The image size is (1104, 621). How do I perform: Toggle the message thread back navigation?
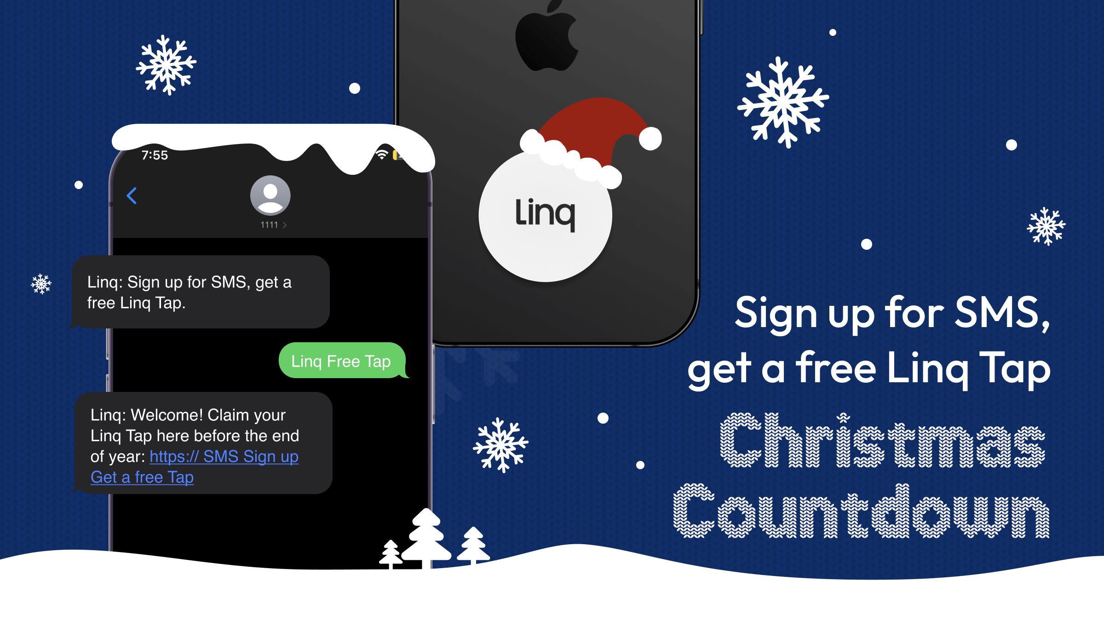pos(132,197)
